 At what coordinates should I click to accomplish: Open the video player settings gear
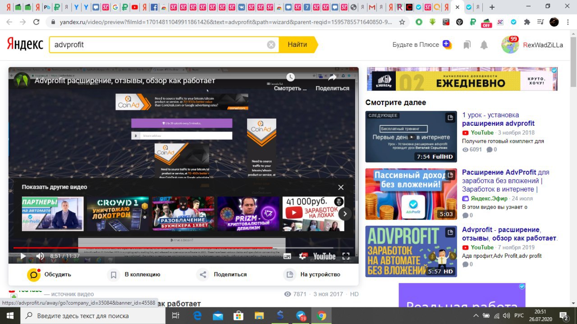[x=302, y=256]
